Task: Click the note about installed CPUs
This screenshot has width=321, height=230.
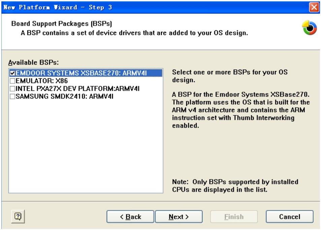Action: point(235,186)
